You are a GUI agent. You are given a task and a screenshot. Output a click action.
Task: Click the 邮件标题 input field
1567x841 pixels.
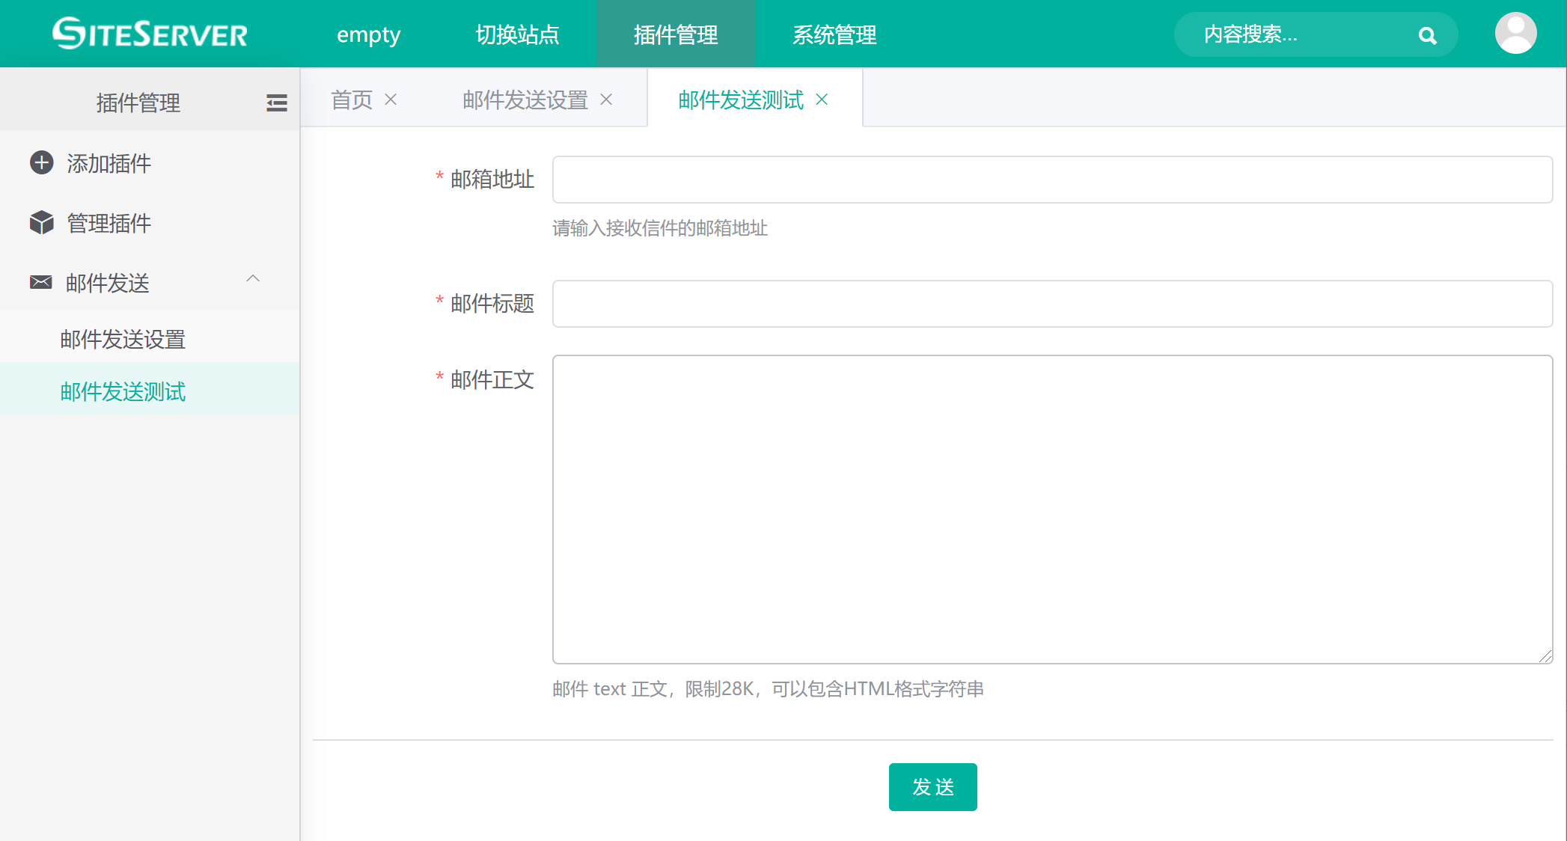(x=1052, y=304)
